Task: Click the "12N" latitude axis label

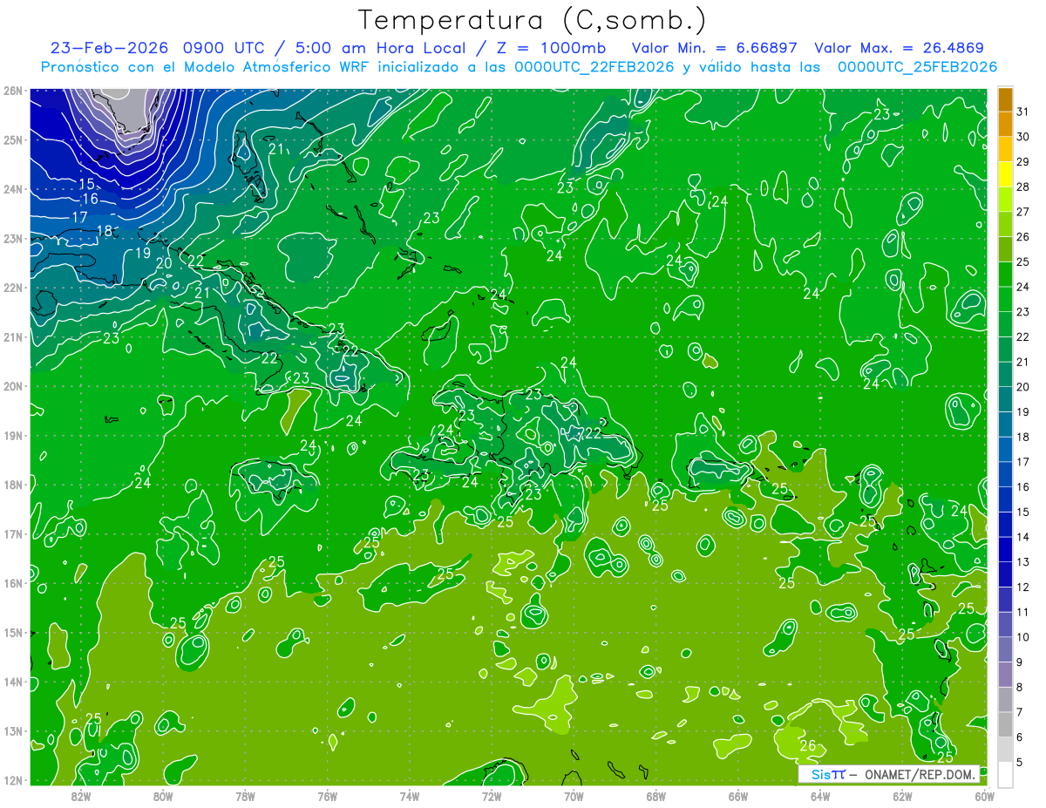Action: (12, 780)
